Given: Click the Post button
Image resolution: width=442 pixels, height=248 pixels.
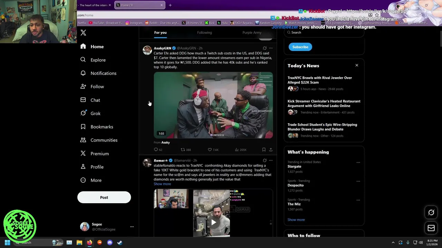Looking at the screenshot, I should point(104,197).
